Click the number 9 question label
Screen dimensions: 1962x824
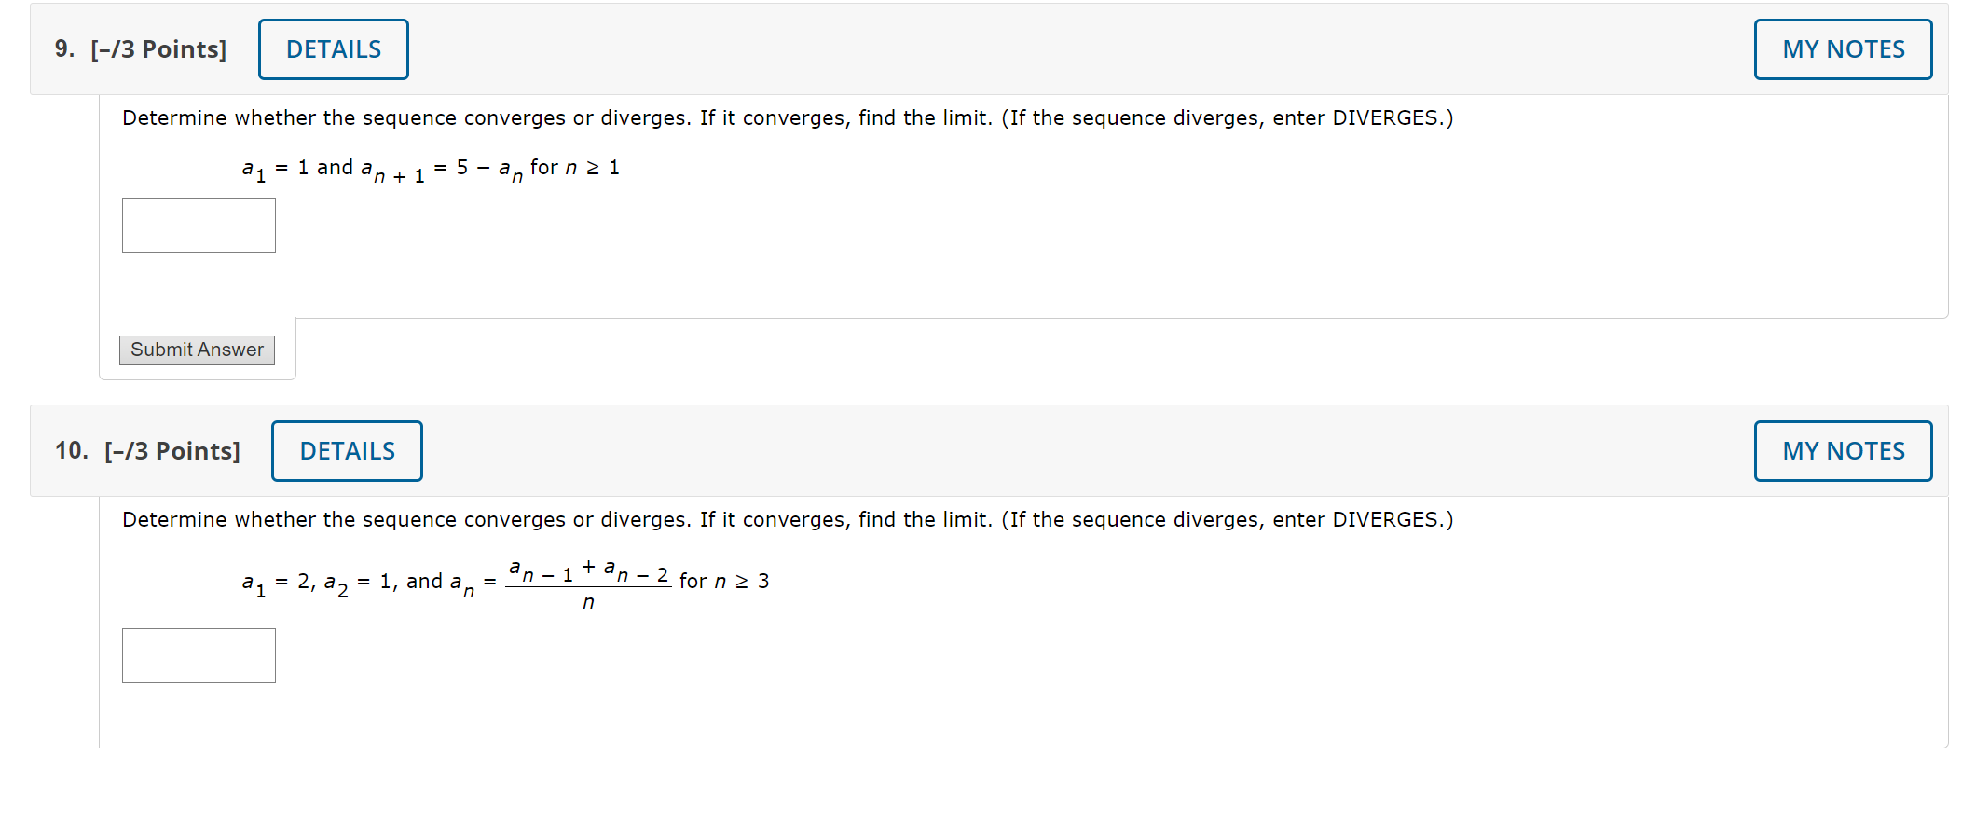[63, 48]
